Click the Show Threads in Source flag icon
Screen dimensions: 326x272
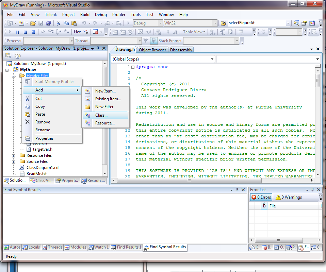146,41
